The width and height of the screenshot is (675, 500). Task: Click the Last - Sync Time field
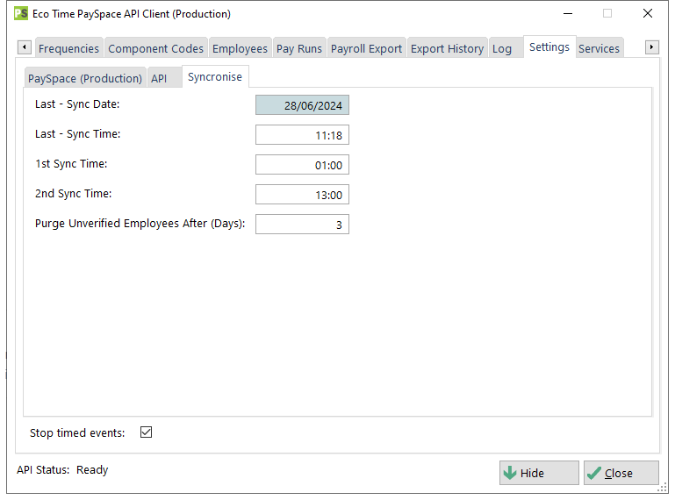pos(302,135)
